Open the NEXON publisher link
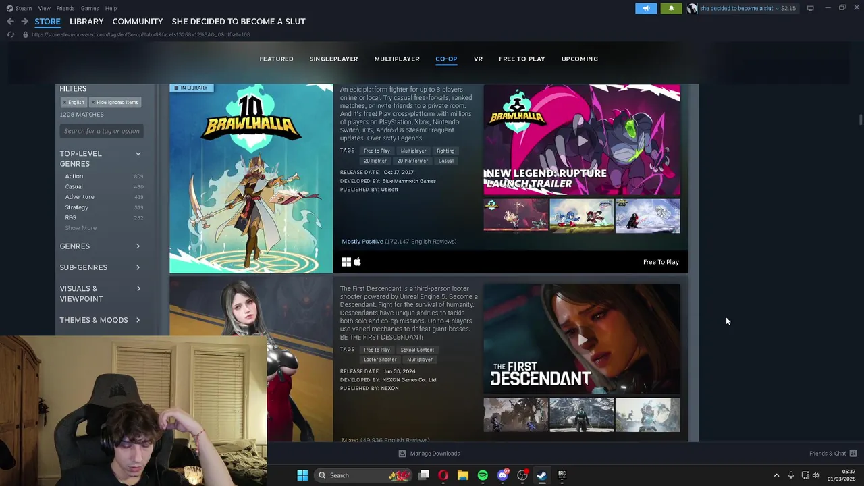Screen dimensions: 864x486 pos(389,389)
